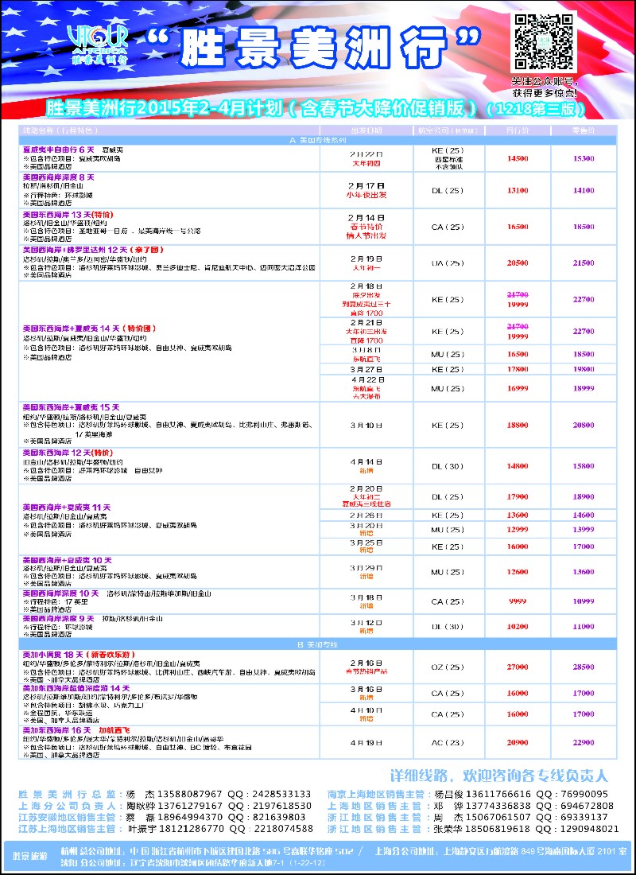The image size is (636, 875).
Task: Click the "胜景美洲行" main title
Action: tap(313, 47)
